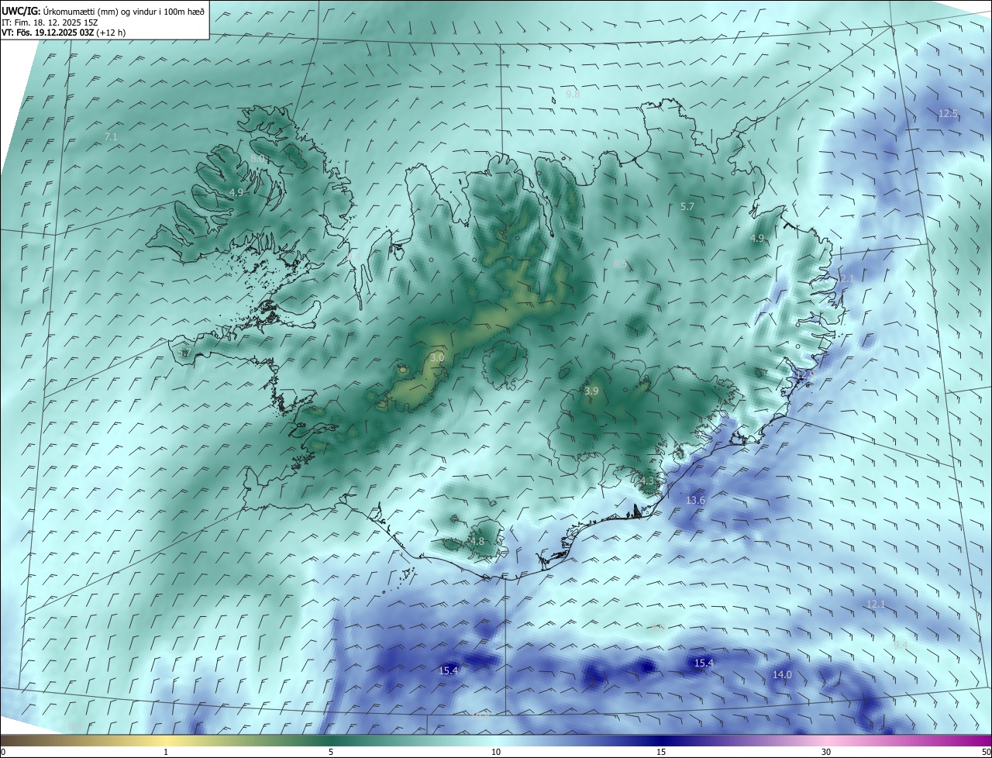
Task: Click the 'IT: Fim. 18. 12. 2025 15Z' line
Action: pyautogui.click(x=50, y=22)
